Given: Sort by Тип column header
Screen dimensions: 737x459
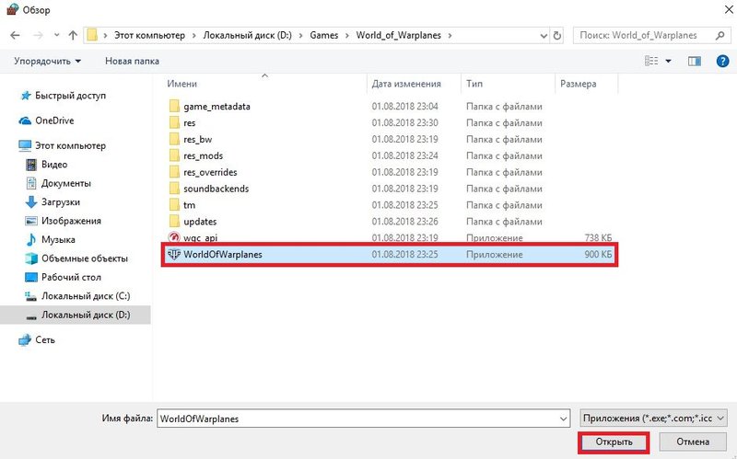Looking at the screenshot, I should 474,84.
